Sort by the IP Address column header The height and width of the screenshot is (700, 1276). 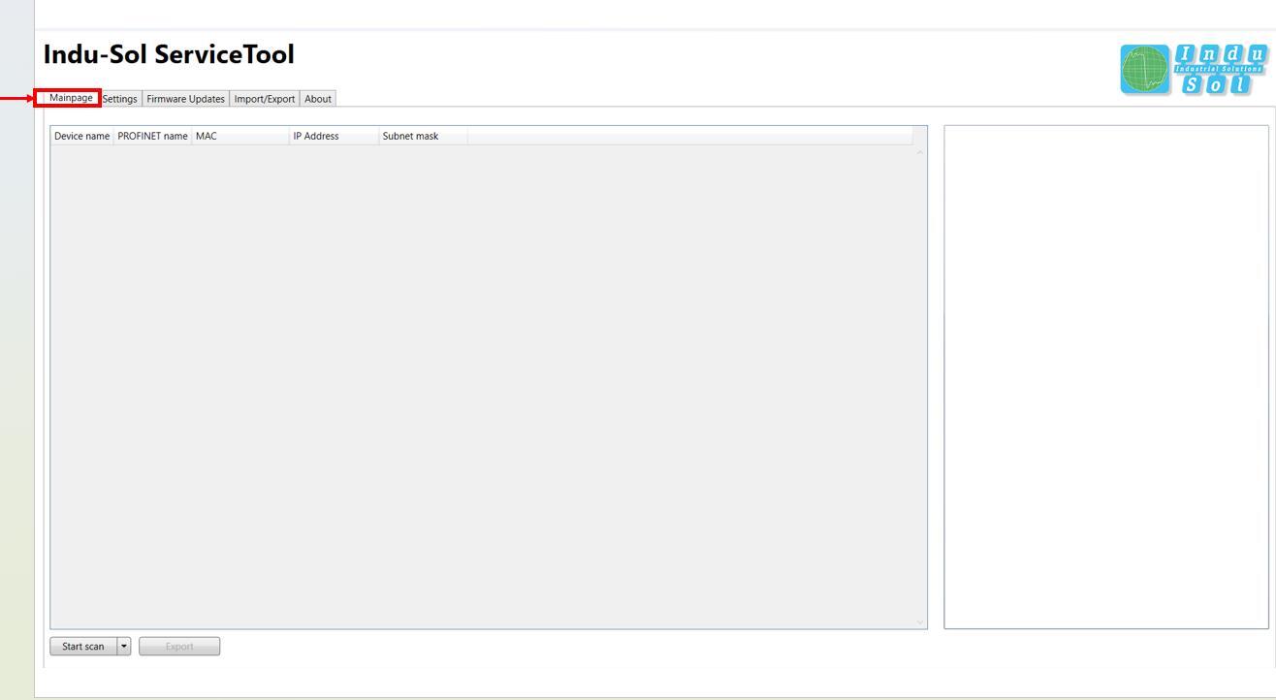point(334,136)
